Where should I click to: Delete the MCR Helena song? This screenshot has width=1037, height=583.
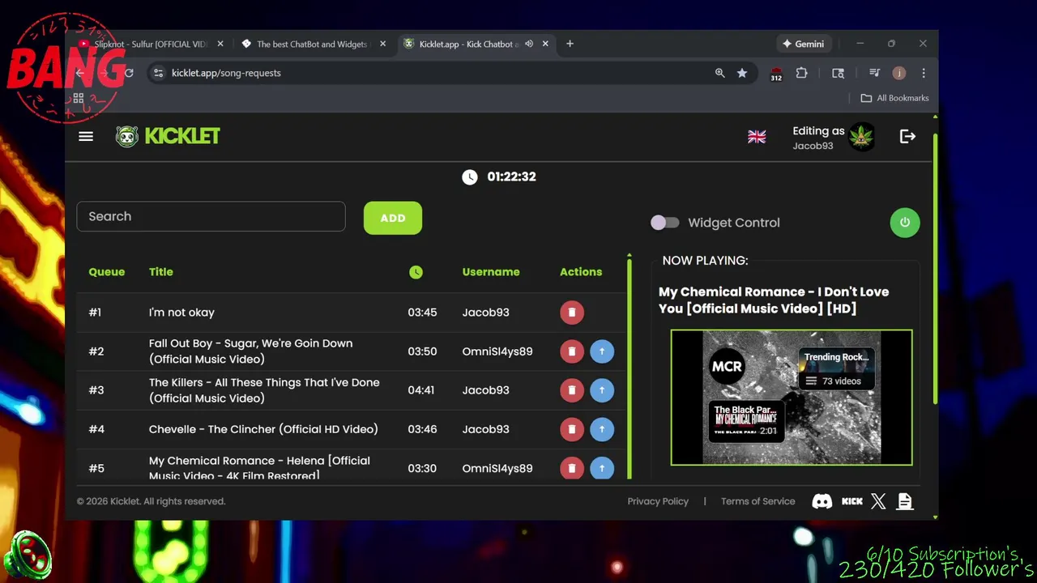(x=572, y=468)
